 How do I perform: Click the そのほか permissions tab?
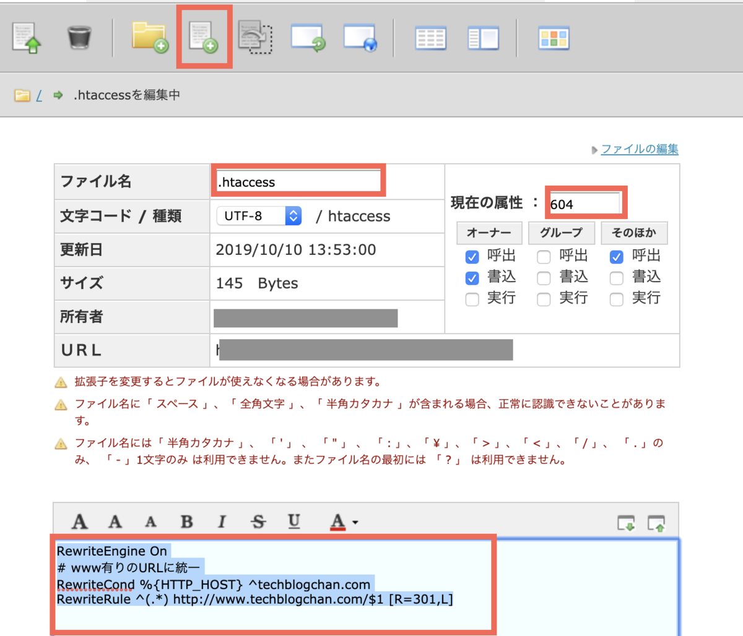634,233
